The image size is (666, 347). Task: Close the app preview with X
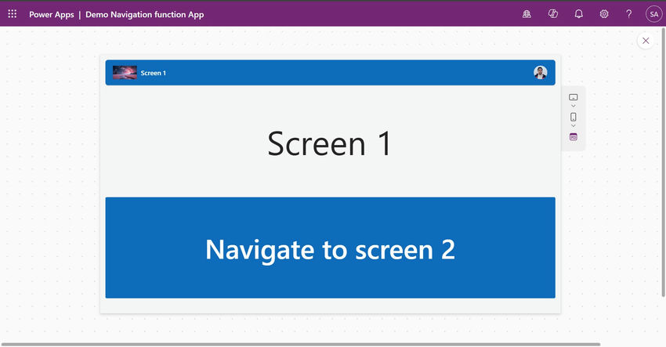tap(646, 41)
